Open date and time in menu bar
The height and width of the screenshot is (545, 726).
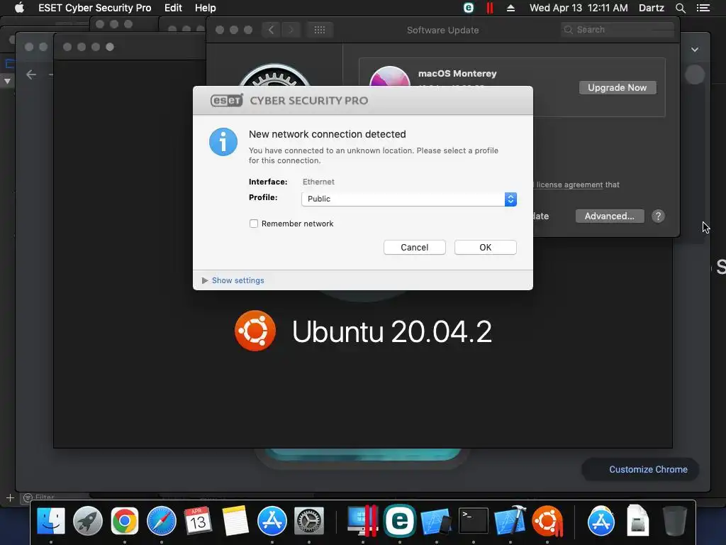[x=579, y=8]
